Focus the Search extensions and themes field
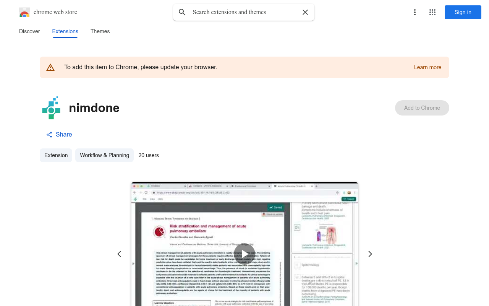 pyautogui.click(x=244, y=12)
